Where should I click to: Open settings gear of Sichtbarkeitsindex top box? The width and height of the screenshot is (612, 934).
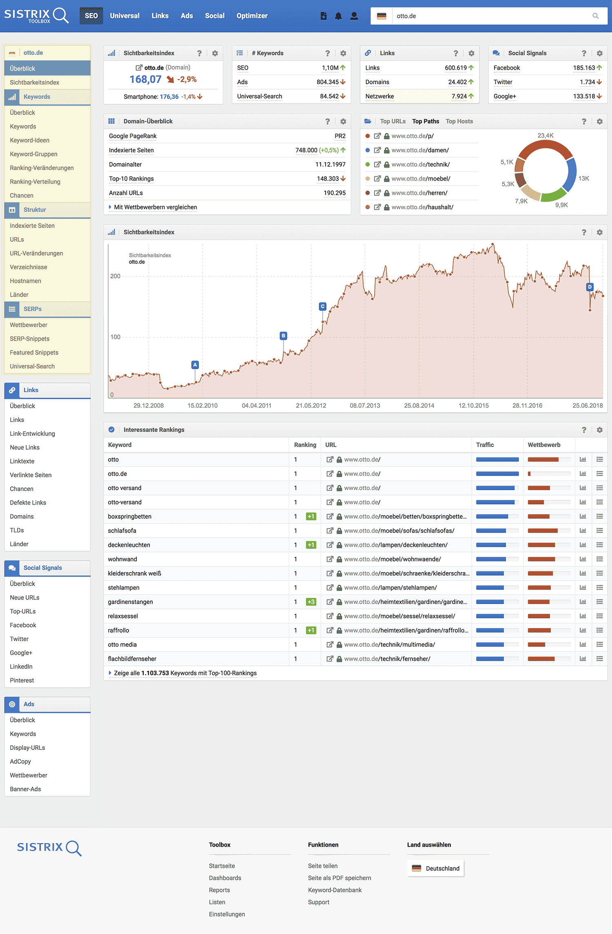pyautogui.click(x=215, y=53)
